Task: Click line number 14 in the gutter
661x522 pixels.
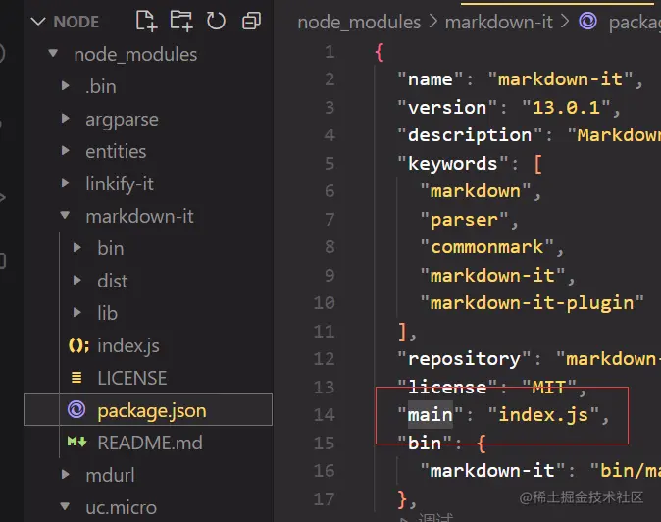Action: coord(324,415)
